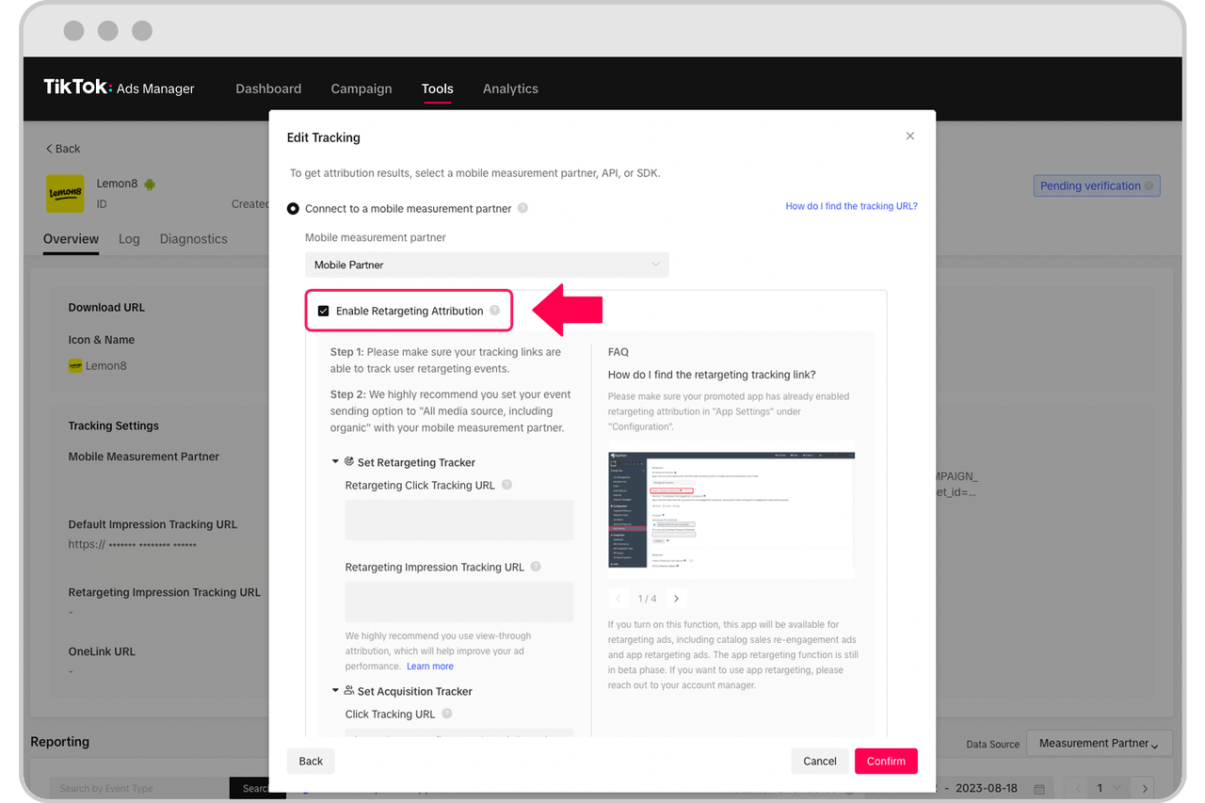
Task: Click the 'OneLink URL' label
Action: [102, 651]
